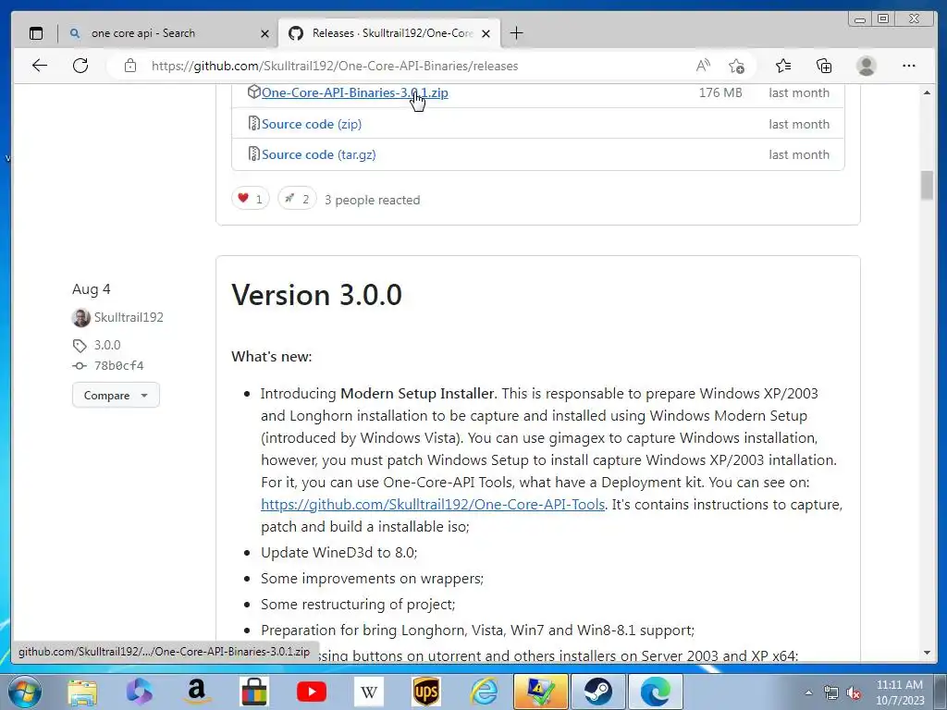Open the 3.0.0 tag link
The height and width of the screenshot is (710, 947).
click(107, 345)
